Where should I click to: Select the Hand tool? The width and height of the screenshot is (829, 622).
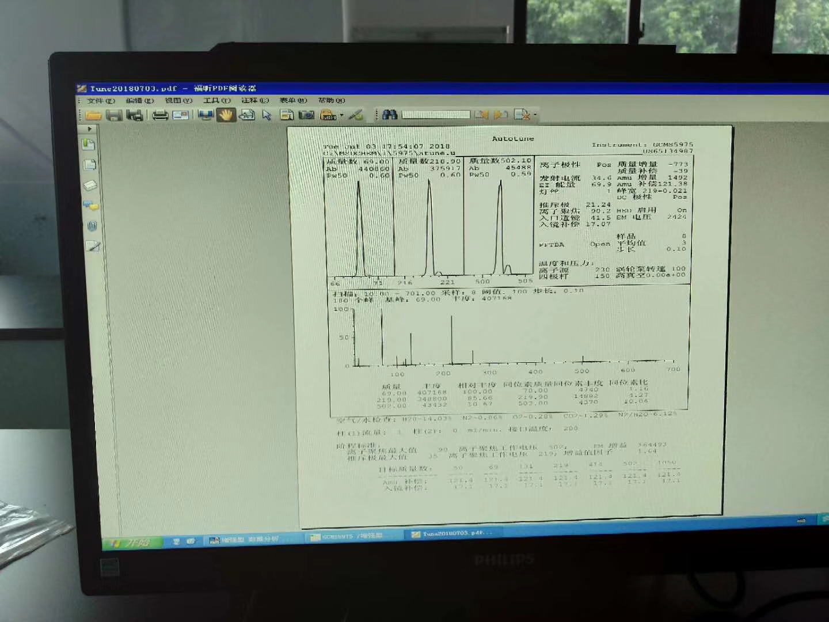pos(226,115)
